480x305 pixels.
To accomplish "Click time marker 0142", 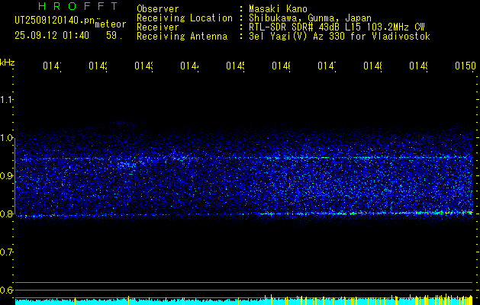I will pos(98,66).
